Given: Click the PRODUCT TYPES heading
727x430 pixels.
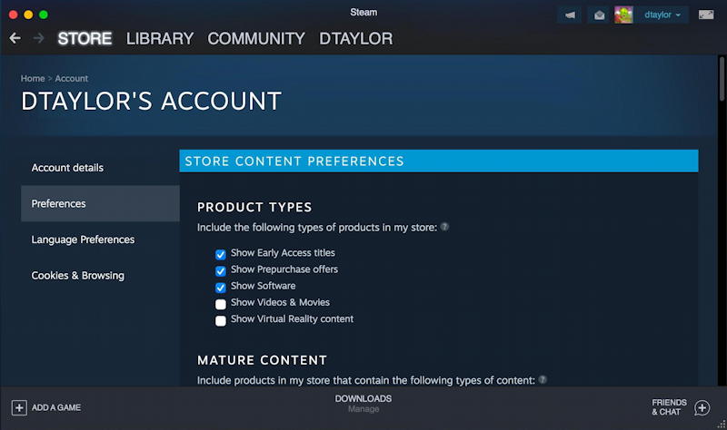Looking at the screenshot, I should click(254, 207).
